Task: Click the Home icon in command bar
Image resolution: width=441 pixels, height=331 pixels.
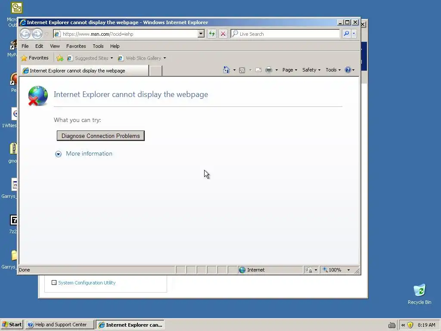Action: click(227, 70)
